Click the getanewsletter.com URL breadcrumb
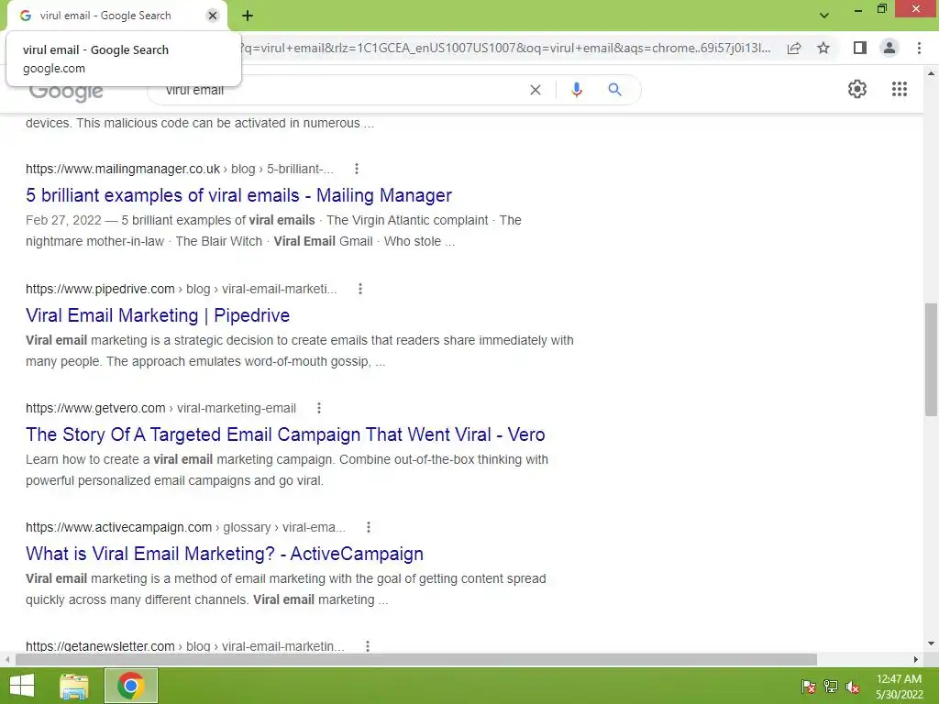The width and height of the screenshot is (939, 704). click(185, 646)
